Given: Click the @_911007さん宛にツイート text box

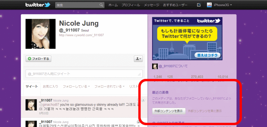Looking at the screenshot, I should pos(84,74).
